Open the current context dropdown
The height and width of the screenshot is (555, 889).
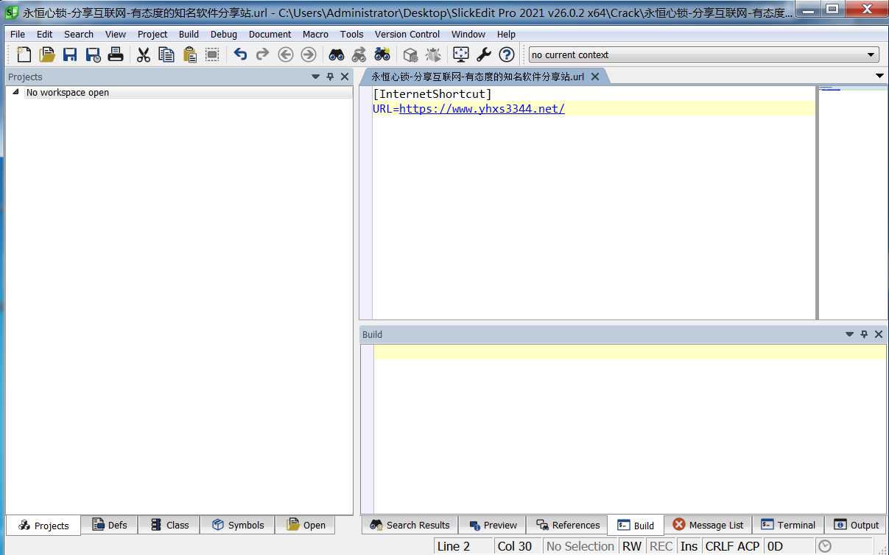pyautogui.click(x=871, y=54)
